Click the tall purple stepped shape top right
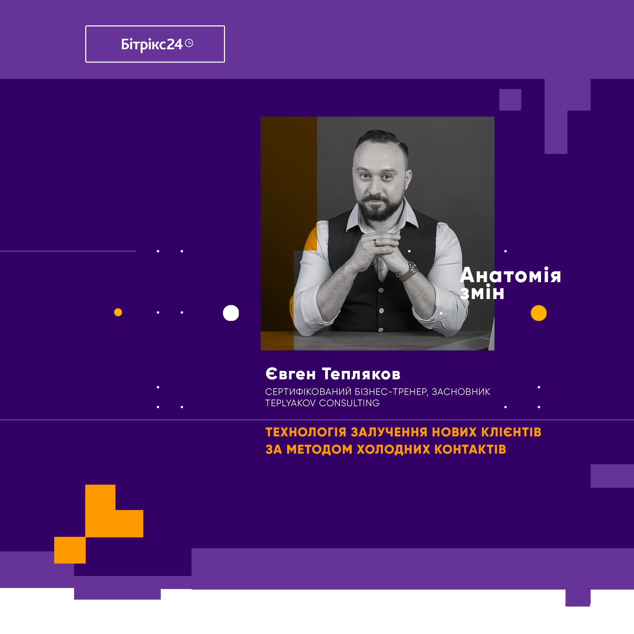The width and height of the screenshot is (634, 634). (567, 116)
